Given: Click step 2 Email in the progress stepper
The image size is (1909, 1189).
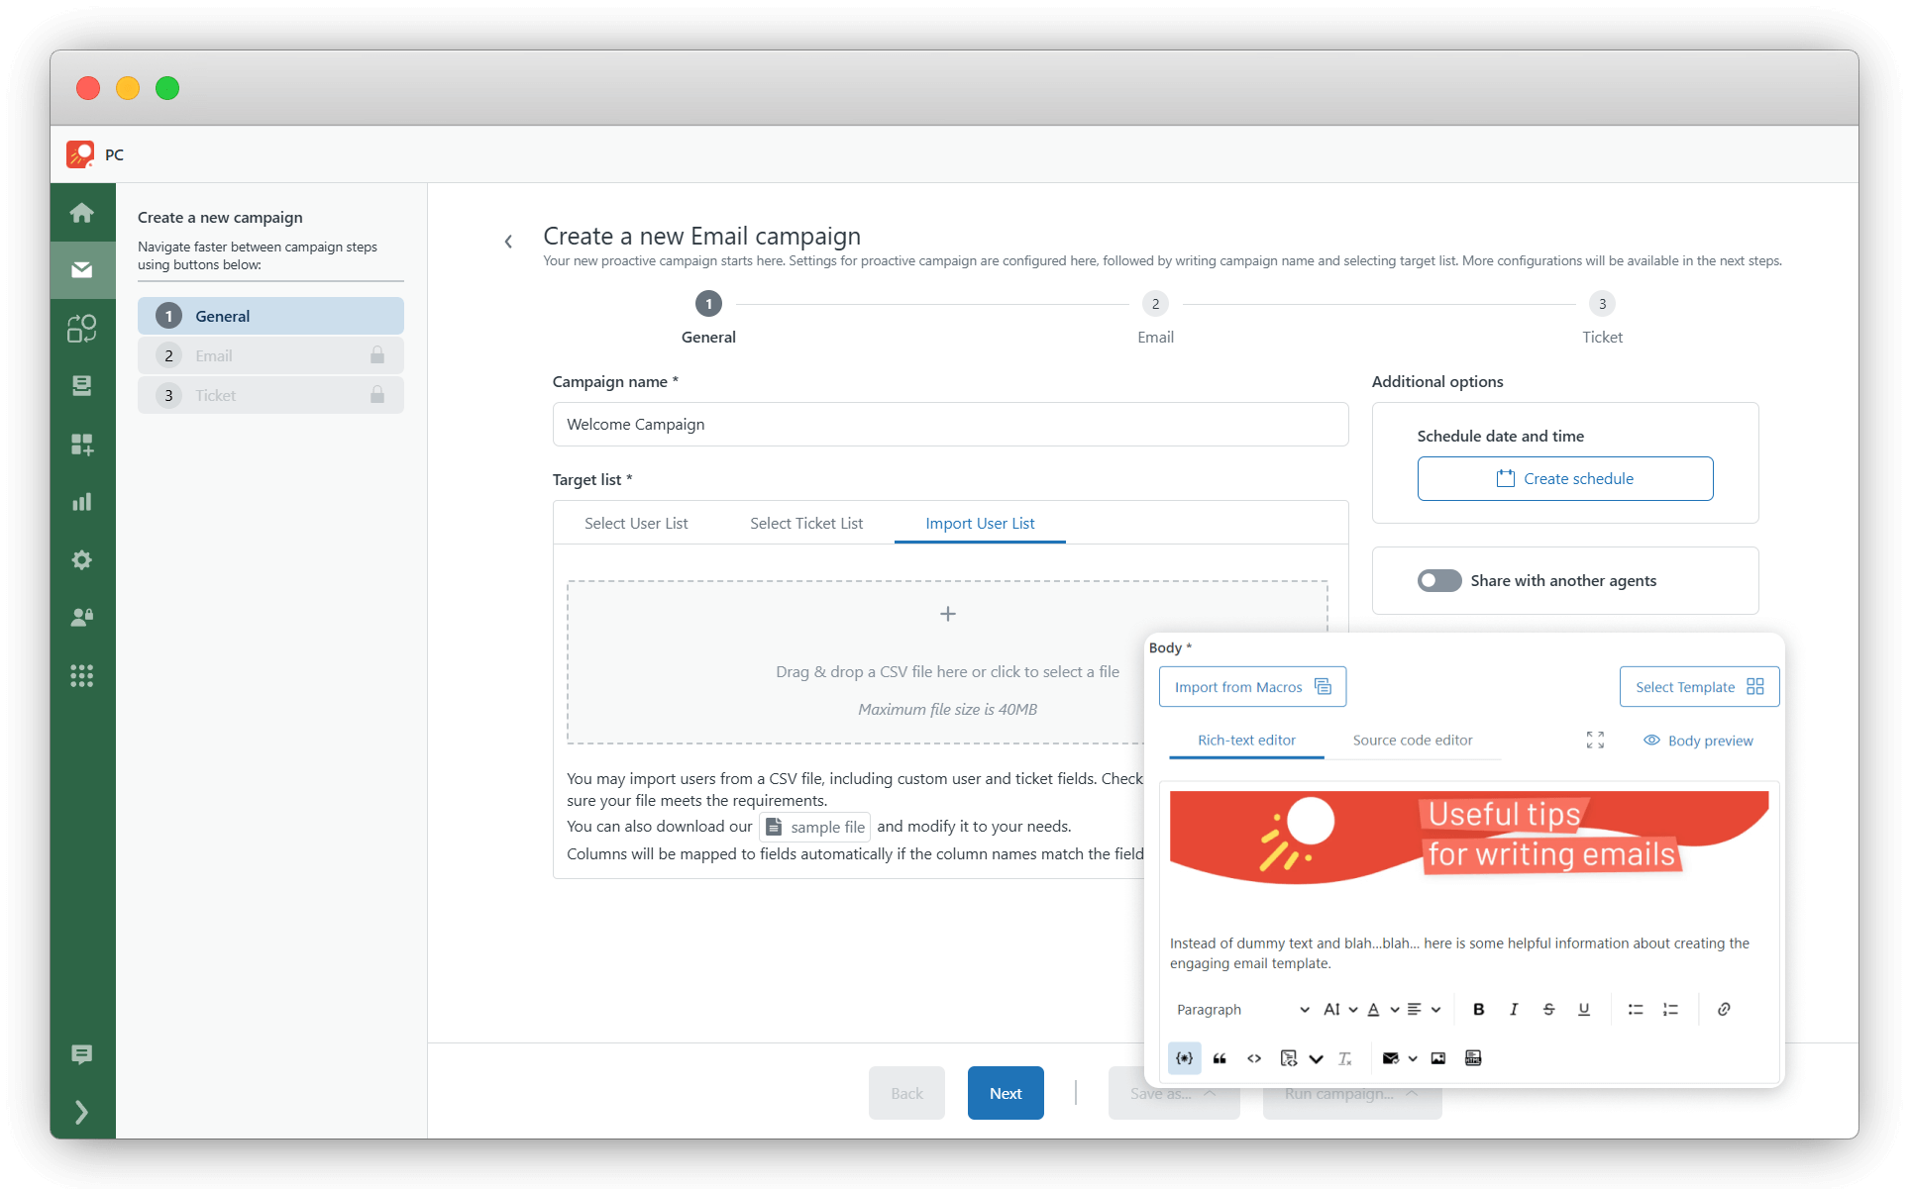Looking at the screenshot, I should tap(1155, 317).
